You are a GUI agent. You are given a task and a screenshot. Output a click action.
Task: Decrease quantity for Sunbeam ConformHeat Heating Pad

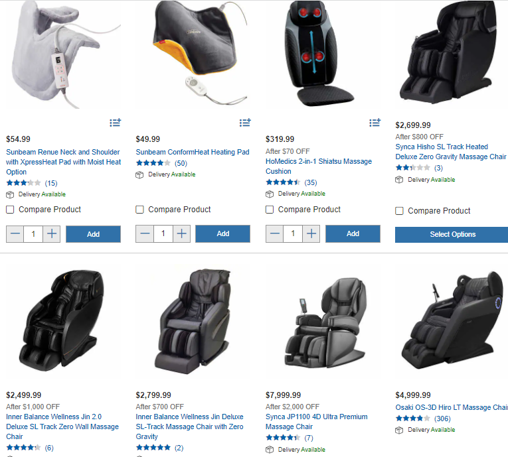[x=145, y=233]
